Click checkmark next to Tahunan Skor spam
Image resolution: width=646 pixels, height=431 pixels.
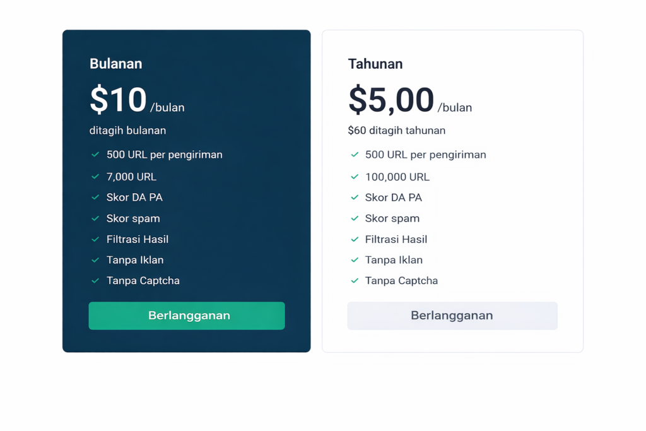(355, 218)
